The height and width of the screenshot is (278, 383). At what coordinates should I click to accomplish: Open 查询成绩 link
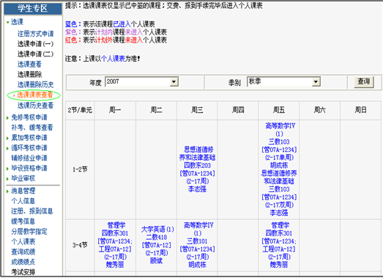(23, 252)
